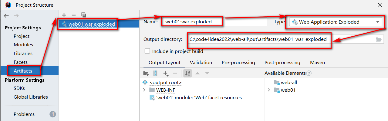Click the back navigation arrow
This screenshot has width=388, height=121.
point(6,16)
